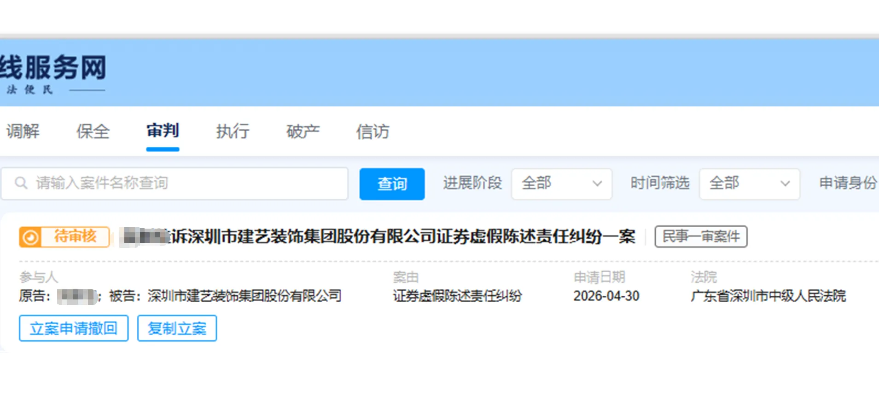This screenshot has height=402, width=879.
Task: Click the 申请身份 filter label
Action: pos(848,183)
